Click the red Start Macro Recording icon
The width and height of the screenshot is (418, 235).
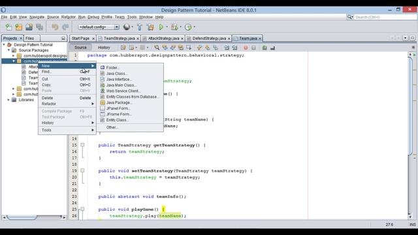click(246, 48)
